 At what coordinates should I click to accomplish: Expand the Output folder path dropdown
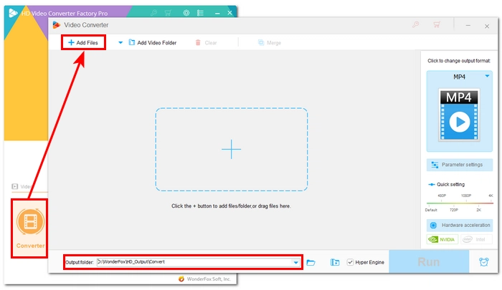[295, 263]
